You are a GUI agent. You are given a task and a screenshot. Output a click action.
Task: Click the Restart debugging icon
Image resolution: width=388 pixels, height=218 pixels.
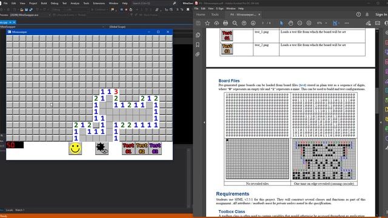click(x=131, y=10)
